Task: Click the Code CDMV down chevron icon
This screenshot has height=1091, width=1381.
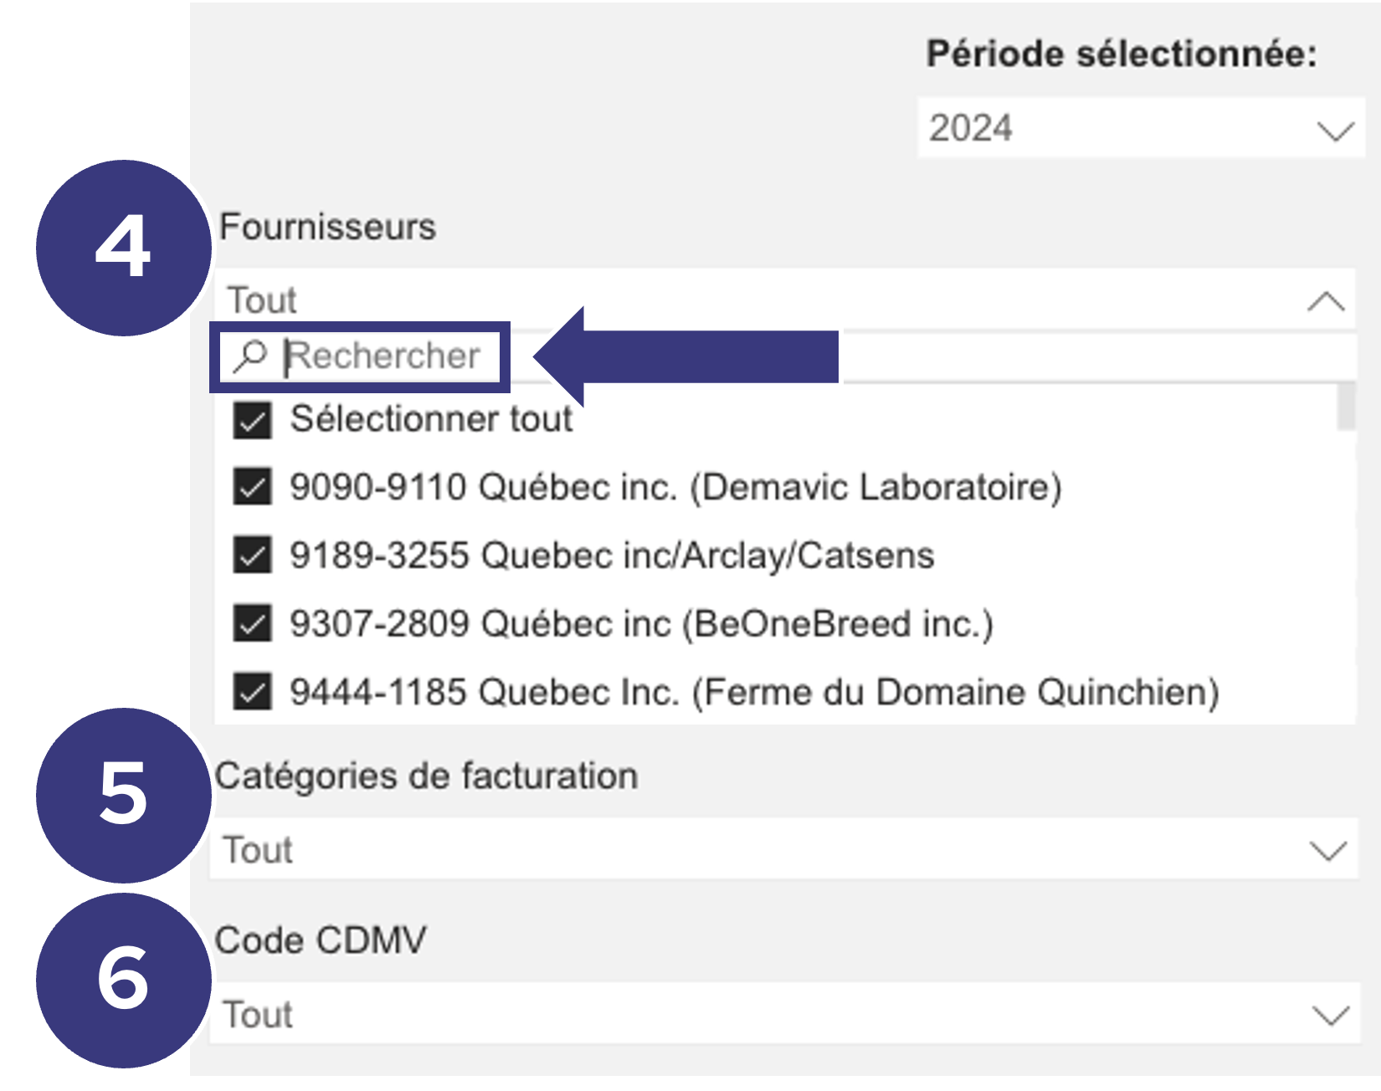Action: point(1330,1016)
